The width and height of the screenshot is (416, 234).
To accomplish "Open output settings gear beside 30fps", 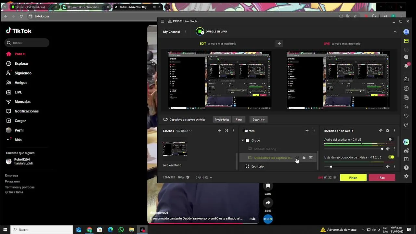I will (x=188, y=177).
